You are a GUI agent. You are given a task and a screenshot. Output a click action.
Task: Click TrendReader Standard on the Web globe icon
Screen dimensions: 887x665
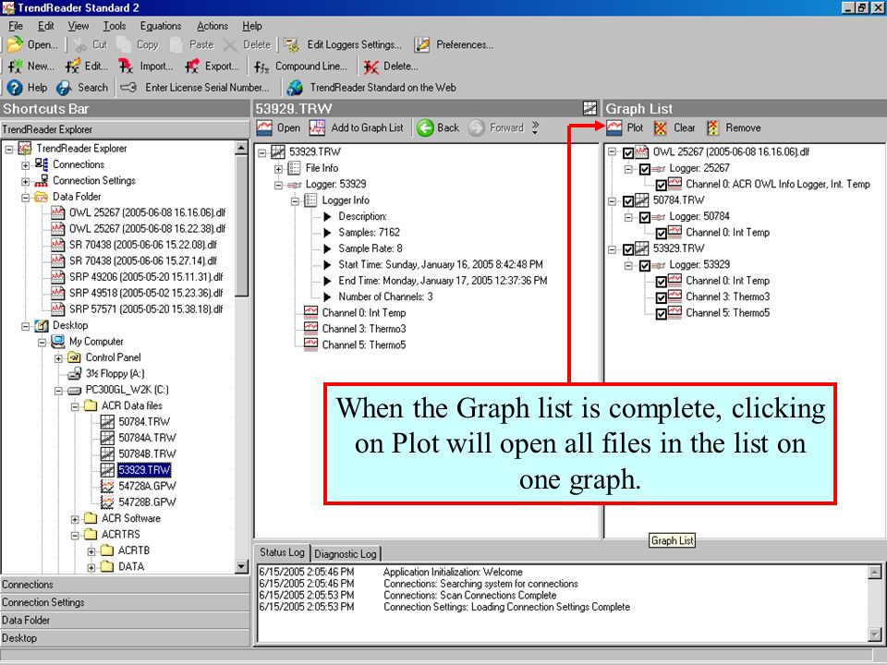(295, 88)
